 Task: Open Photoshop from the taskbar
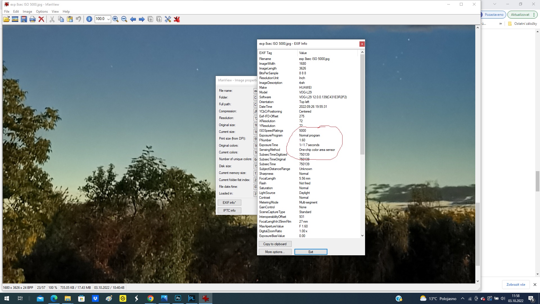tap(178, 298)
